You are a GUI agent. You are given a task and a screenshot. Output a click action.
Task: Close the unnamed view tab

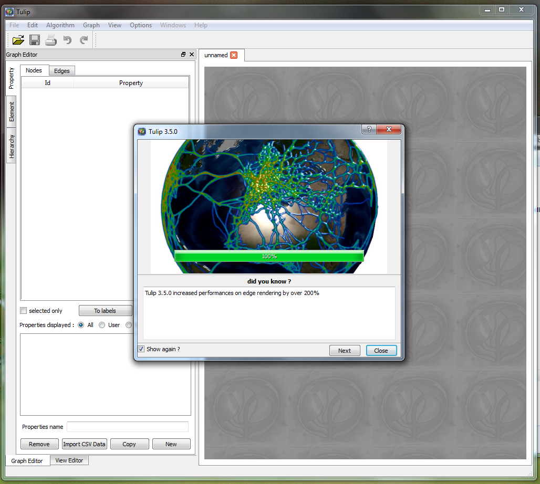tap(234, 55)
